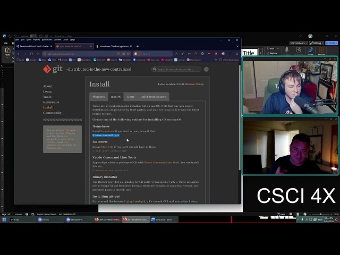
Task: Show more bookmarks chevron
Action: click(216, 60)
